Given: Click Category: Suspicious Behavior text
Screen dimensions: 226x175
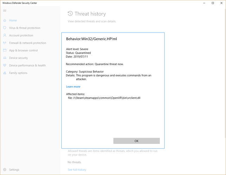Looking at the screenshot, I should coord(85,72).
